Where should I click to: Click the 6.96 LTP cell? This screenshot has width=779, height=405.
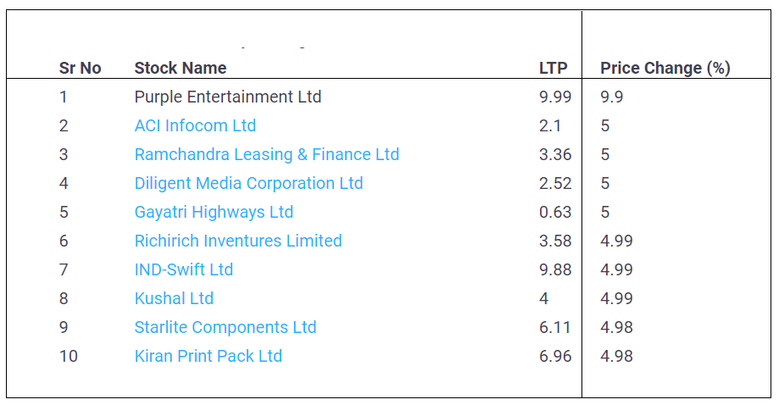(555, 356)
